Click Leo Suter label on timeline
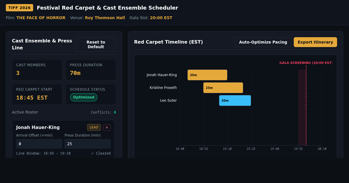The height and width of the screenshot is (183, 349). 168,101
